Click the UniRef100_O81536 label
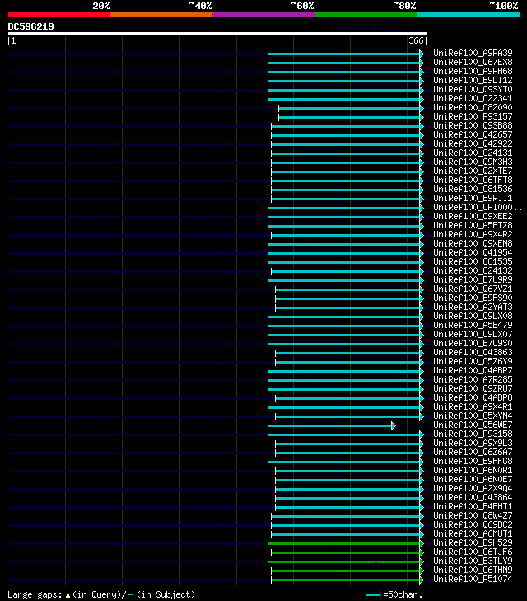Image resolution: width=527 pixels, height=601 pixels. point(473,189)
